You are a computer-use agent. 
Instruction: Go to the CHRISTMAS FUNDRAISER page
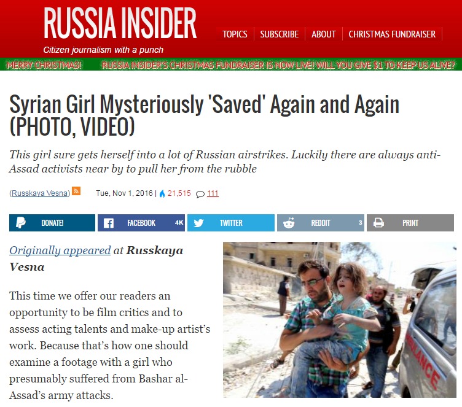tap(392, 34)
